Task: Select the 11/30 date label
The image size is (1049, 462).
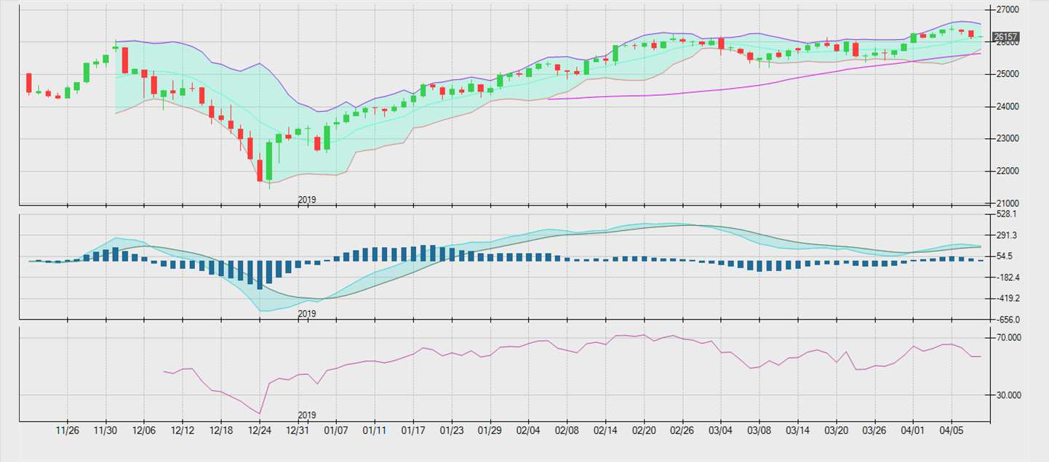Action: point(106,429)
